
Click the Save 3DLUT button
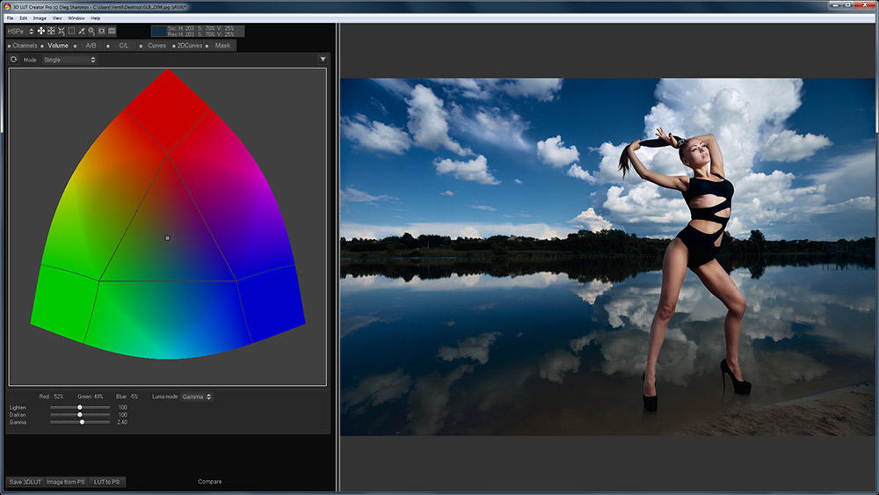tap(25, 482)
